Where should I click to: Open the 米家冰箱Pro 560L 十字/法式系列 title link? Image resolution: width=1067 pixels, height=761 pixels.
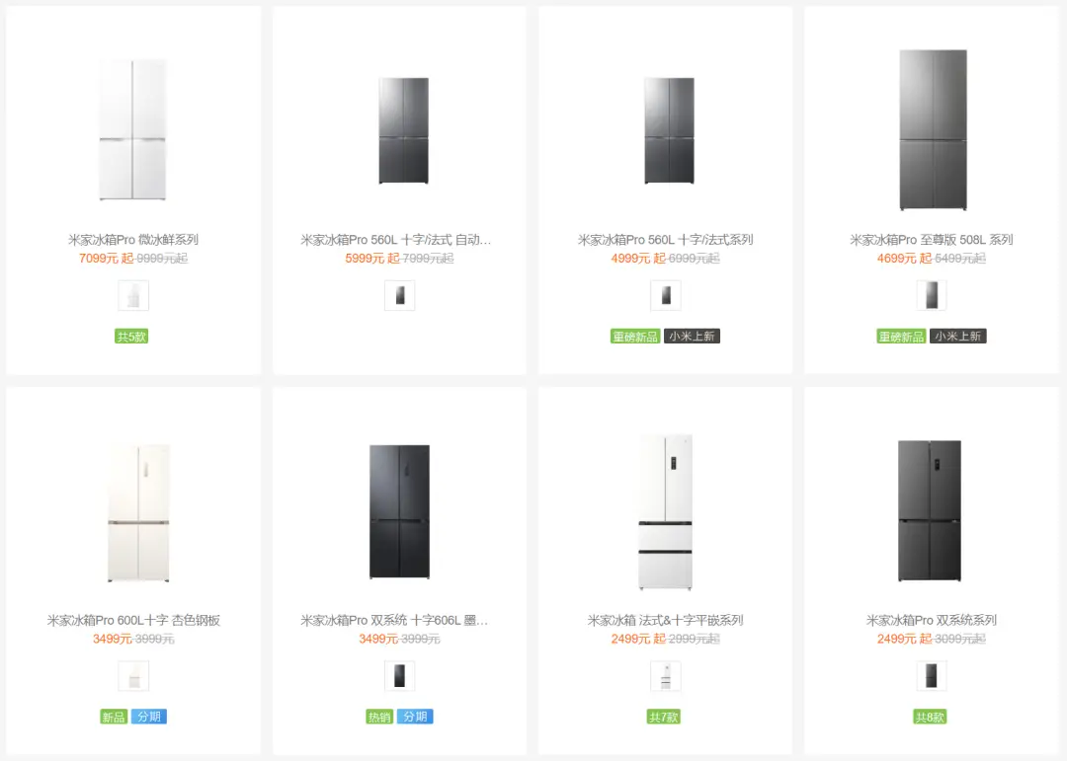coord(666,240)
